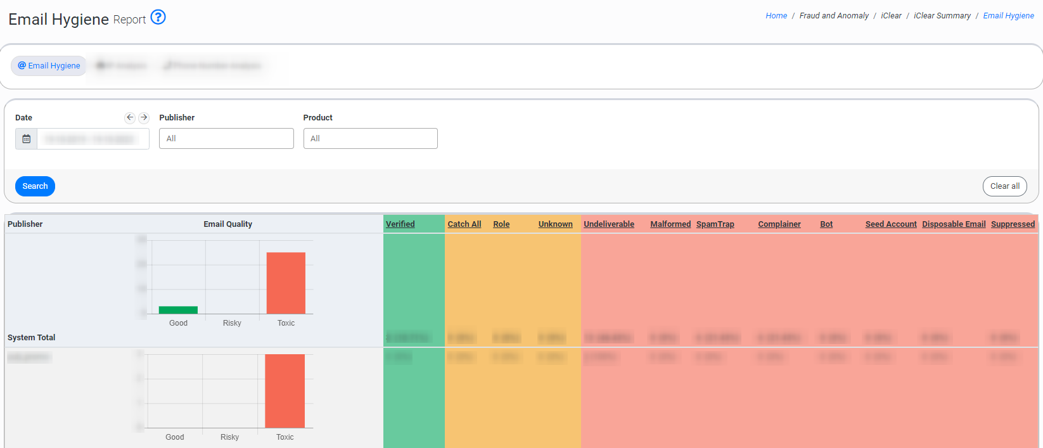Open the Product dropdown
This screenshot has height=448, width=1043.
pyautogui.click(x=370, y=139)
